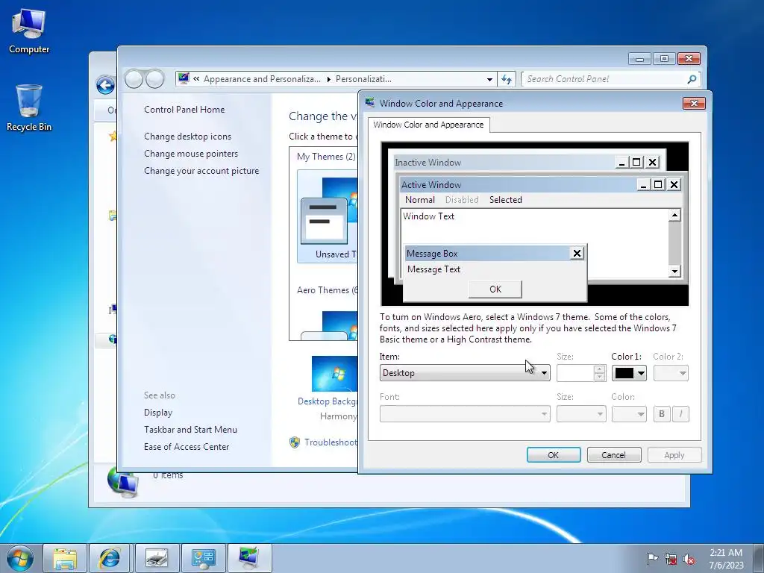Click the Desktop Background thumbnail icon

[x=334, y=374]
